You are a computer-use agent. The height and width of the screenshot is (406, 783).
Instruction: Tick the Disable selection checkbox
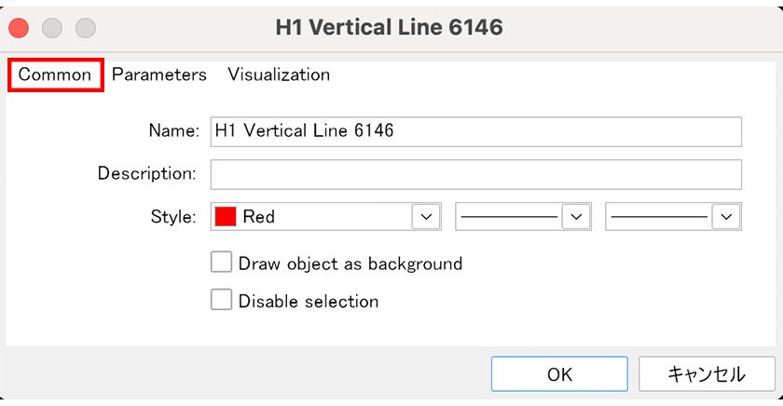221,301
